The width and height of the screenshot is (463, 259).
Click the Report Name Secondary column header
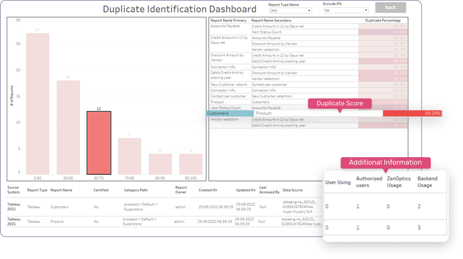pyautogui.click(x=272, y=20)
